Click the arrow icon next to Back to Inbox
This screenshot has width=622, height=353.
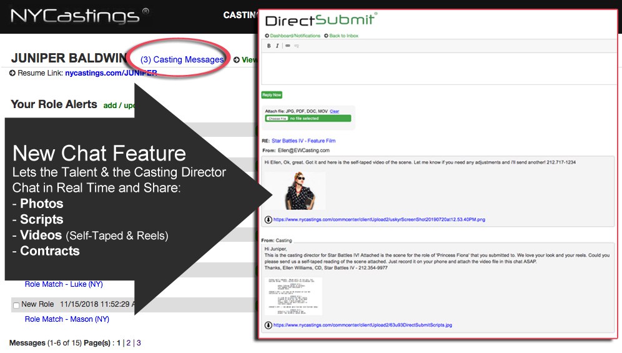(326, 36)
